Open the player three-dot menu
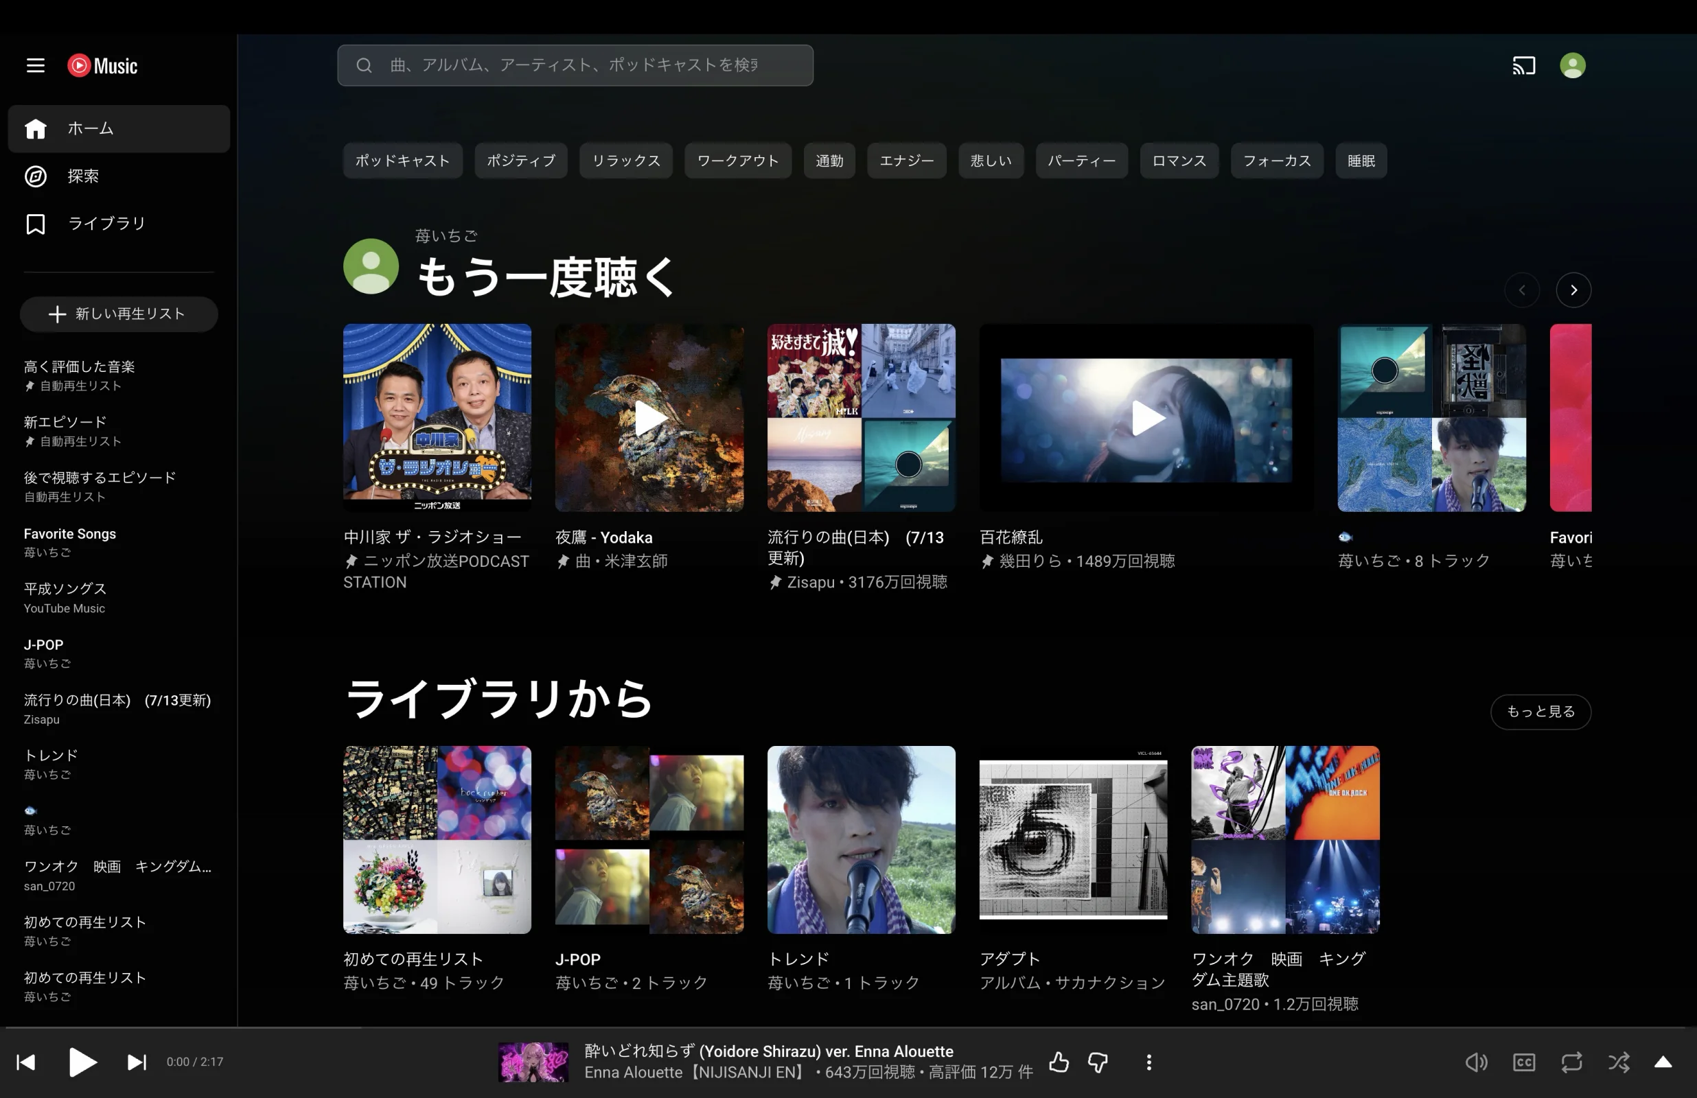 (x=1148, y=1062)
